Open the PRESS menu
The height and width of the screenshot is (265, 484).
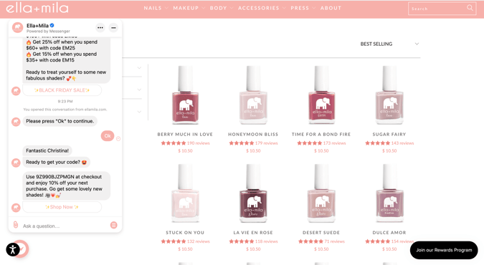(303, 8)
